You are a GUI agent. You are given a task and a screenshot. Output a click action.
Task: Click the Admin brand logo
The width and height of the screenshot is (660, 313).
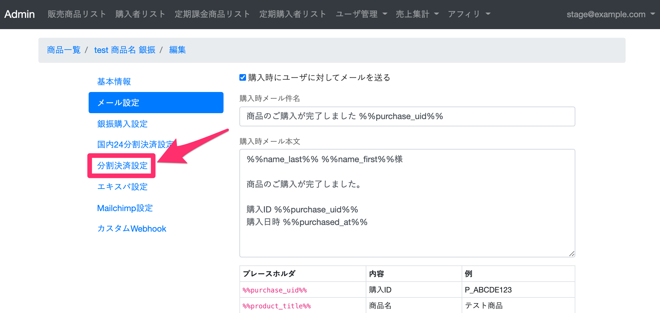coord(20,14)
